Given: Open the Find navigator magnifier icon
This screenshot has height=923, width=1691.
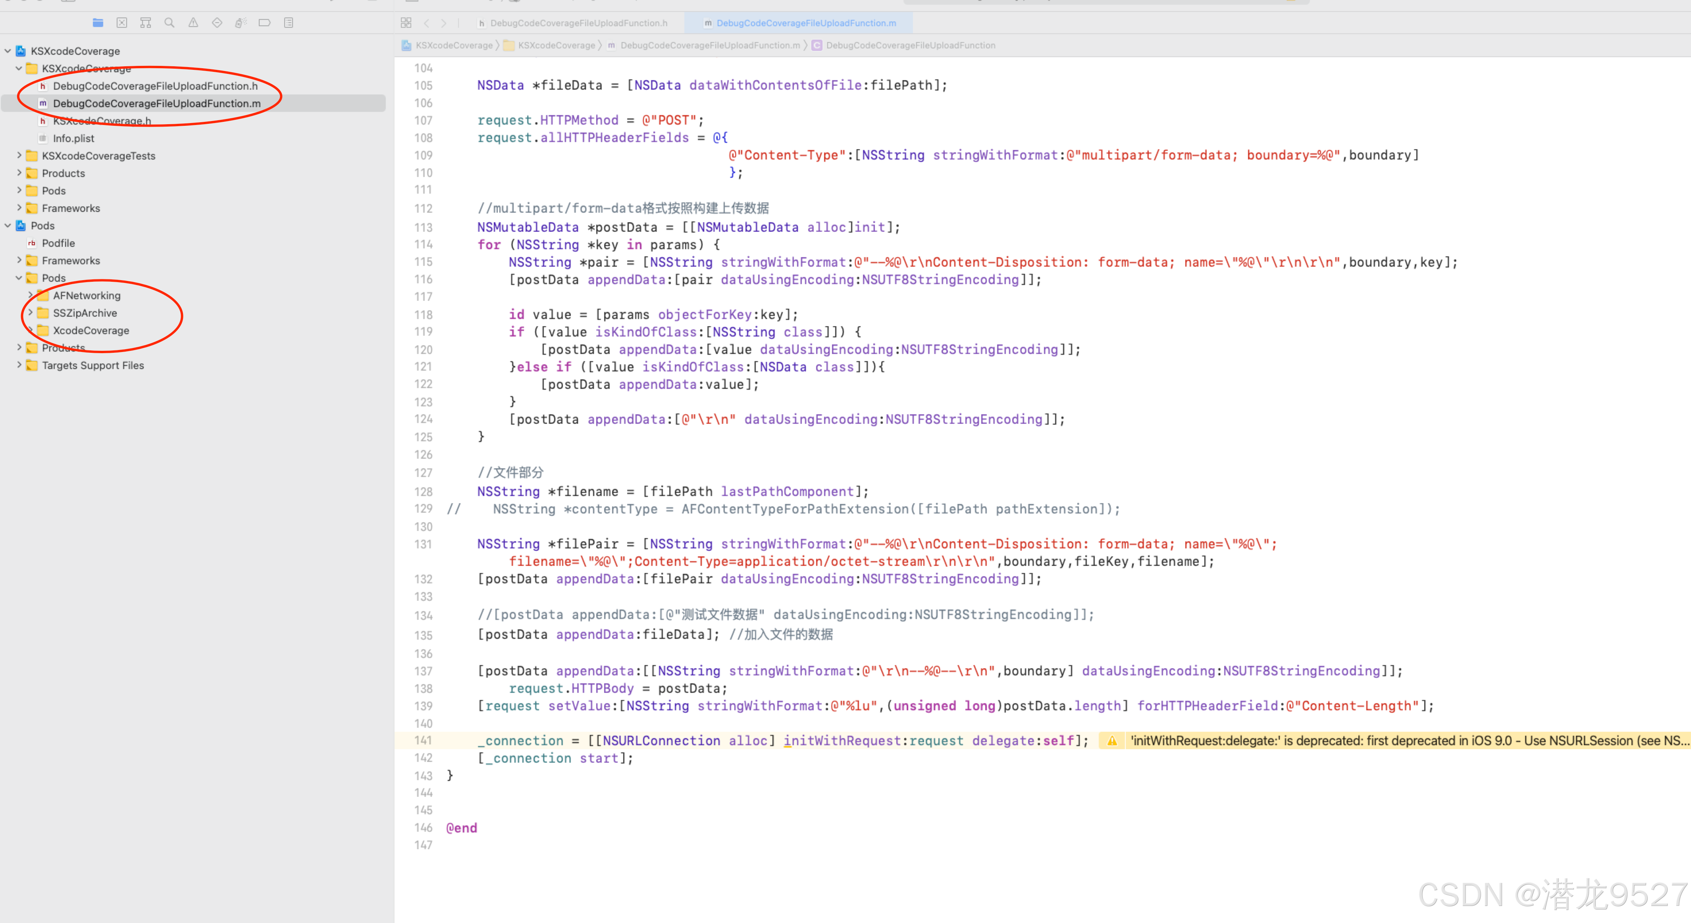Looking at the screenshot, I should [169, 23].
